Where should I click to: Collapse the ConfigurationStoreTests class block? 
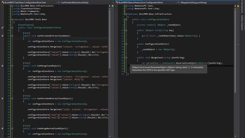click(12, 28)
